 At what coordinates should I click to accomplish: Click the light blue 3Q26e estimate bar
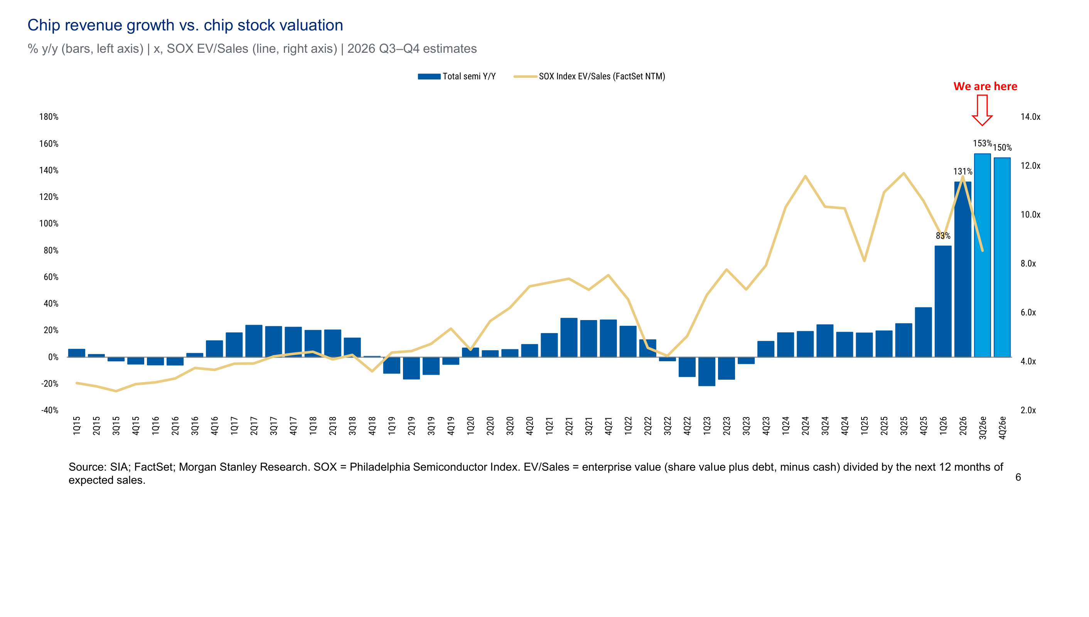point(982,255)
